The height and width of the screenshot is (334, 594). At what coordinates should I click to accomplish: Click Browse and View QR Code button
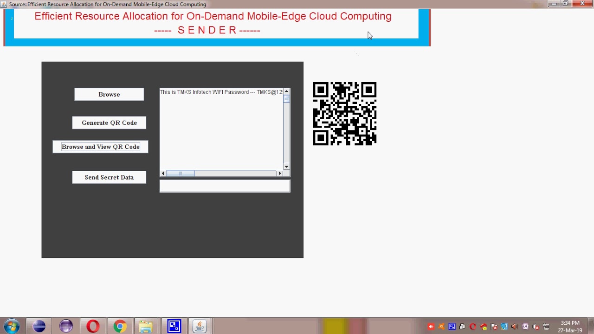coord(100,147)
